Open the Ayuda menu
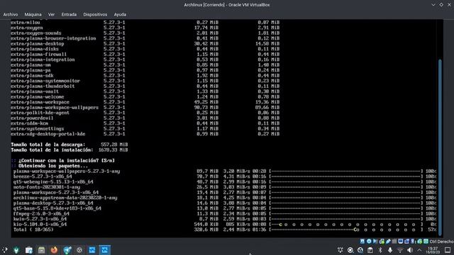The width and height of the screenshot is (454, 255). (120, 14)
